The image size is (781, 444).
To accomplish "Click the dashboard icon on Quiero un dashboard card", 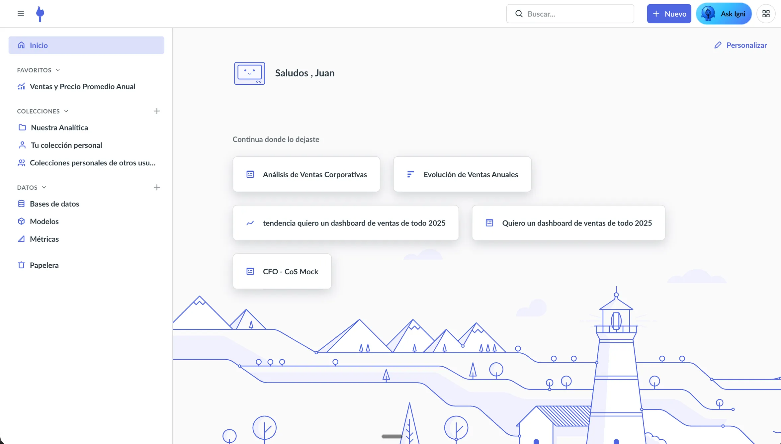I will 489,223.
